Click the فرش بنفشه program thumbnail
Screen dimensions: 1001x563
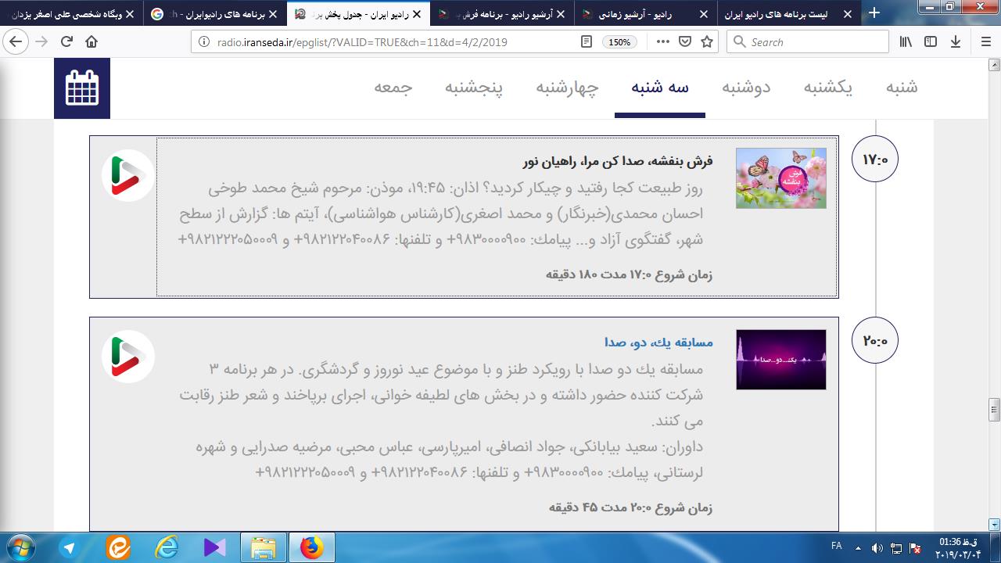tap(780, 178)
